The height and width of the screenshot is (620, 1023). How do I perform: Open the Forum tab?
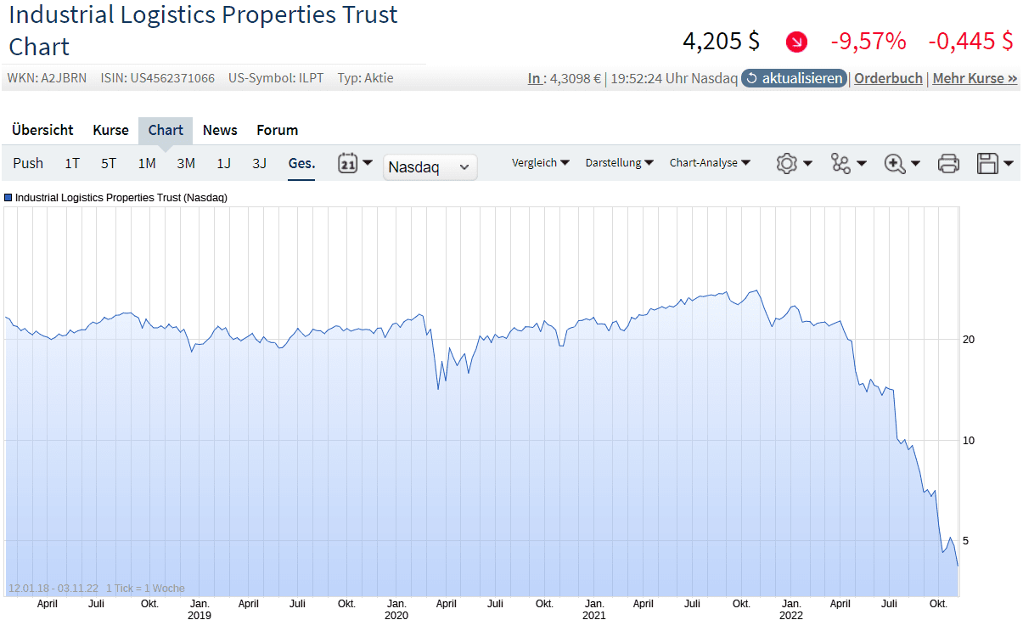[x=278, y=130]
